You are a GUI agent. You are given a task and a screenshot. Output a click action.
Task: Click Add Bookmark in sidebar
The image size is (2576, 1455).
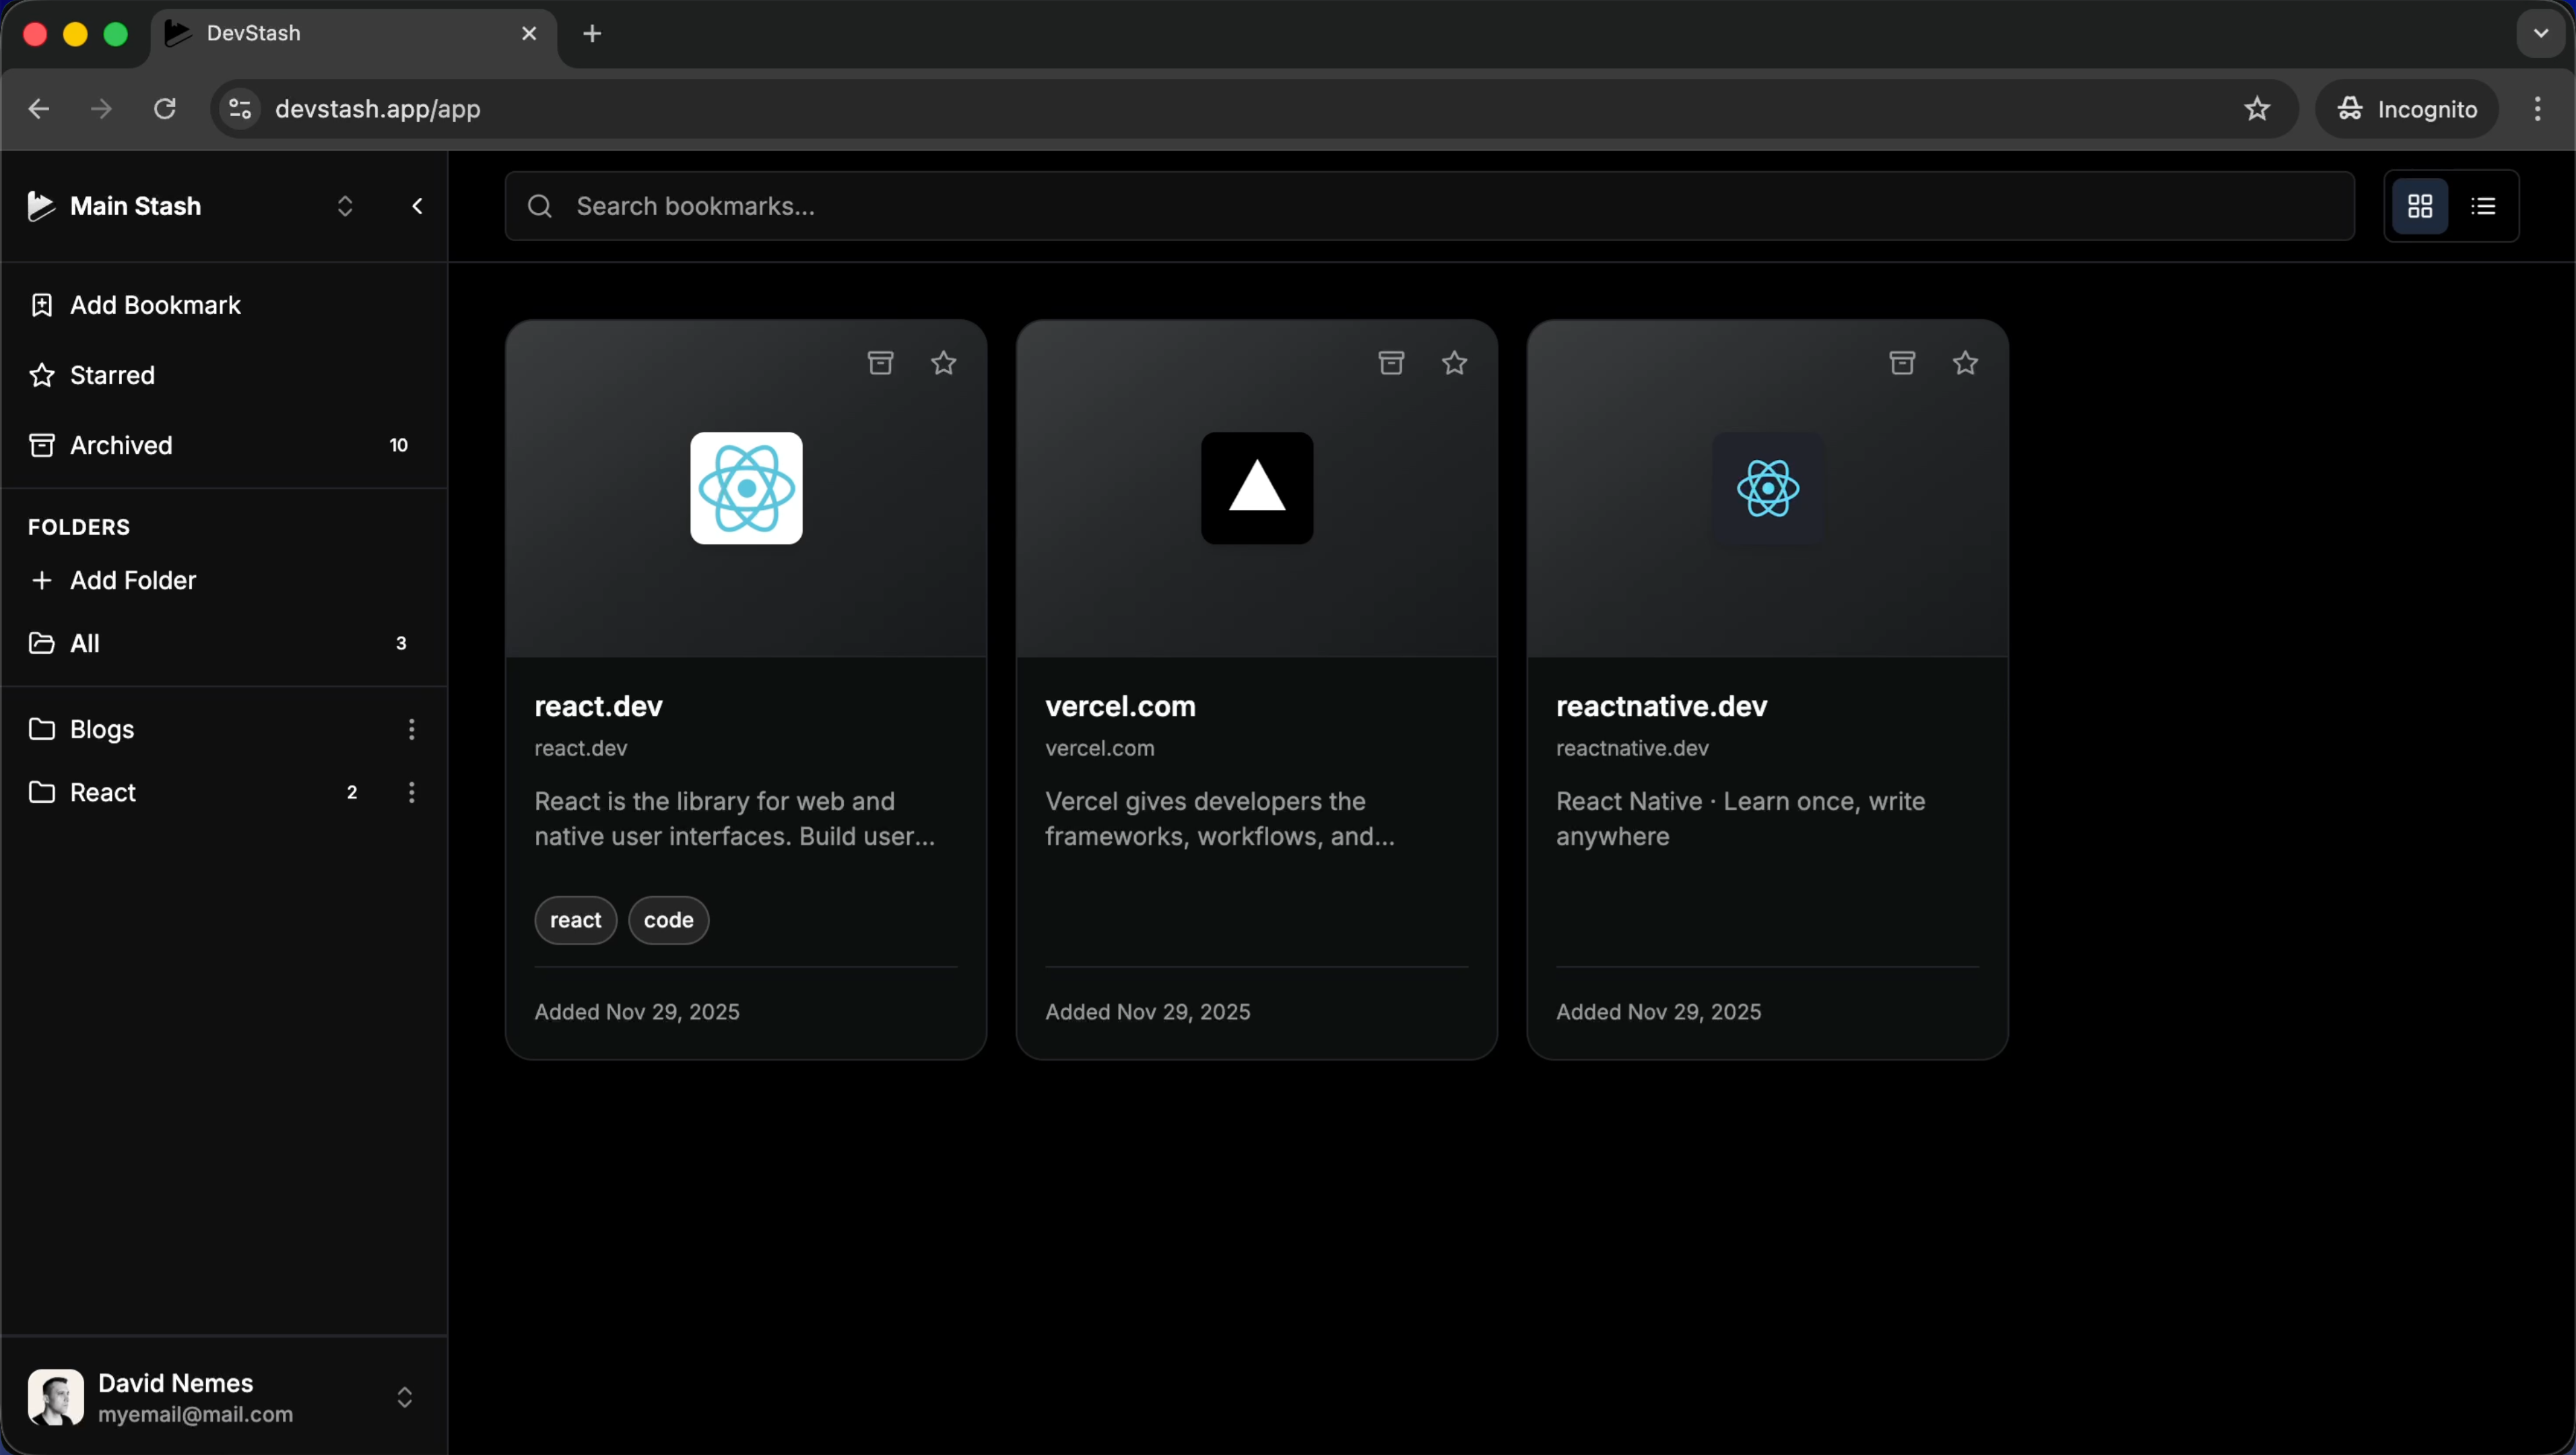(155, 305)
